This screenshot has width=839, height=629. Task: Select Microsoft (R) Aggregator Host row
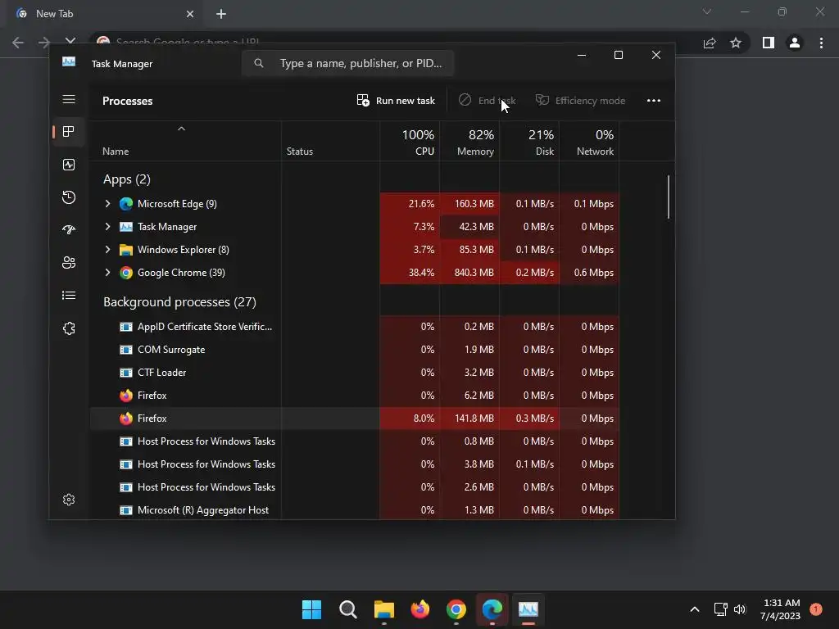[x=354, y=510]
